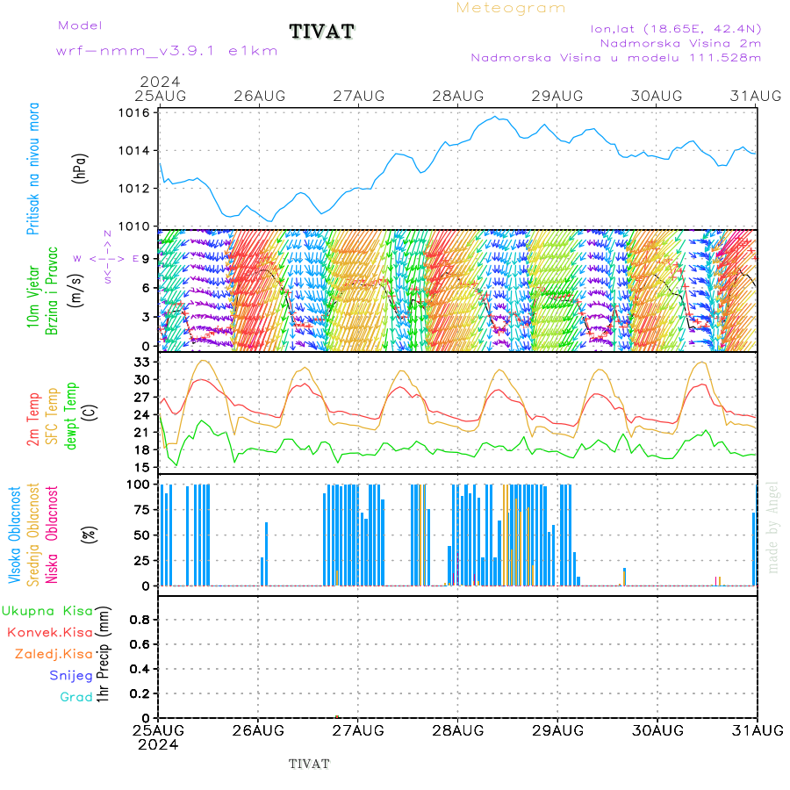Select cloud cover axis value "75"
This screenshot has height=790, width=790.
[x=142, y=510]
